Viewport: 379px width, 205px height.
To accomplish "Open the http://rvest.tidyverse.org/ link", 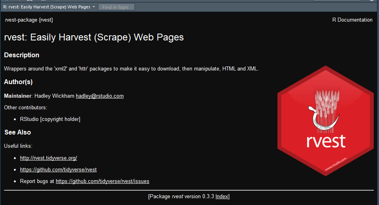I will pyautogui.click(x=49, y=158).
